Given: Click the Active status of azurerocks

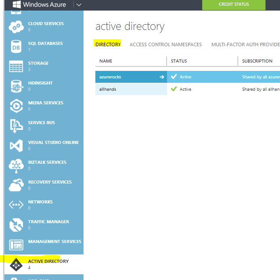Looking at the screenshot, I should [x=185, y=77].
